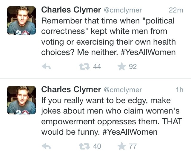This screenshot has width=191, height=151.
Task: View the 44 retweets count
Action: (x=97, y=67)
